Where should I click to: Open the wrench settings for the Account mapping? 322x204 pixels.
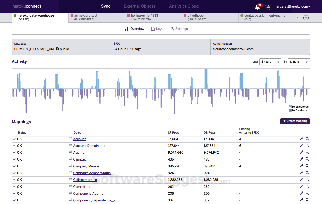pyautogui.click(x=301, y=139)
